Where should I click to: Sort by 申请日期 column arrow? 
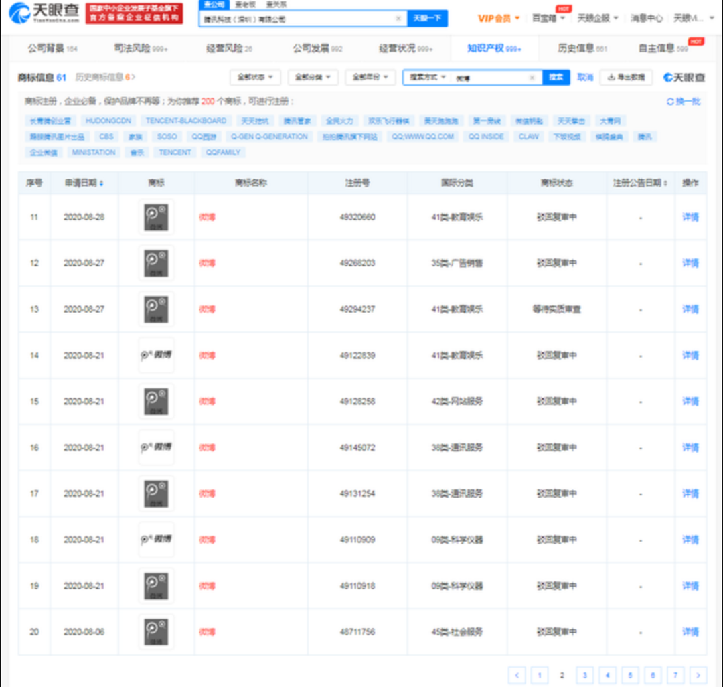tap(101, 183)
